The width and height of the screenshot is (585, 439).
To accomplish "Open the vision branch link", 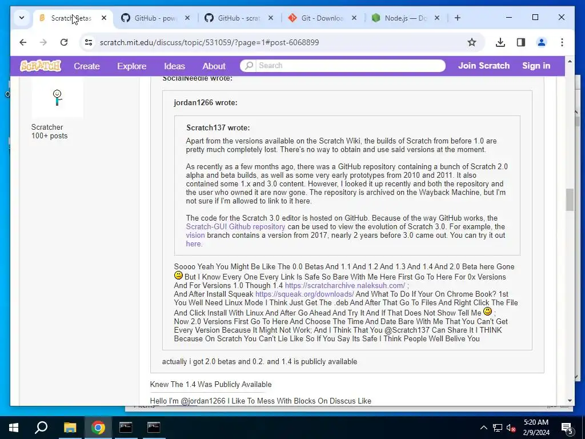I will pyautogui.click(x=195, y=235).
